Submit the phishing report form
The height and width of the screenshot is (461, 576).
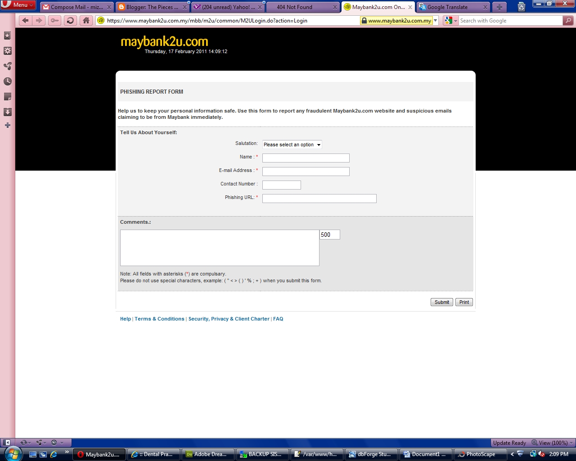click(x=442, y=302)
